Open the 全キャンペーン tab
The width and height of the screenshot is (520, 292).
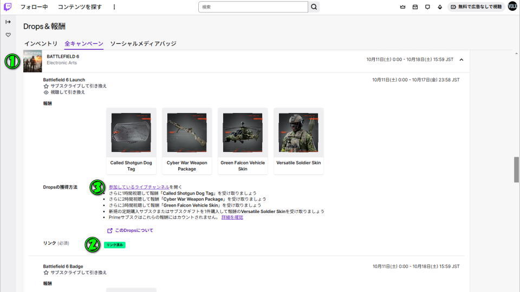coord(84,43)
